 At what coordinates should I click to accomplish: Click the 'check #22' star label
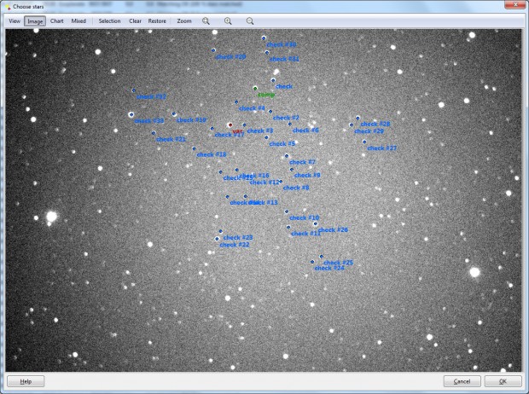point(235,245)
